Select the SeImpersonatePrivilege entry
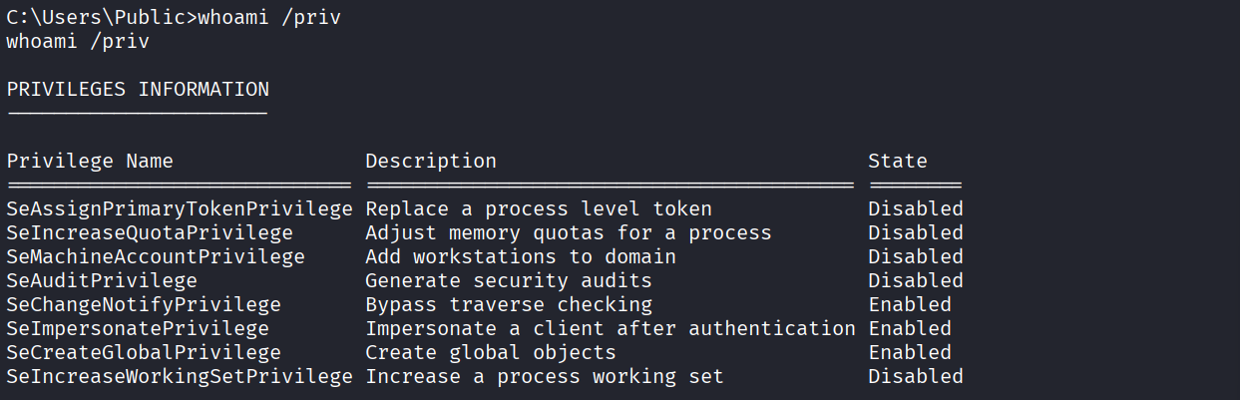This screenshot has height=400, width=1240. click(x=138, y=329)
